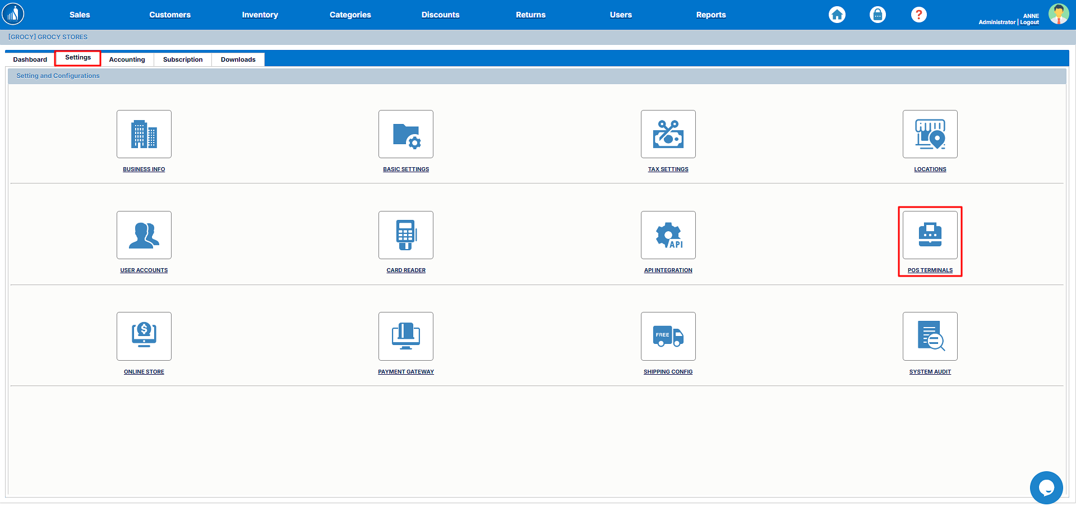
Task: Open the Inventory menu
Action: 260,15
